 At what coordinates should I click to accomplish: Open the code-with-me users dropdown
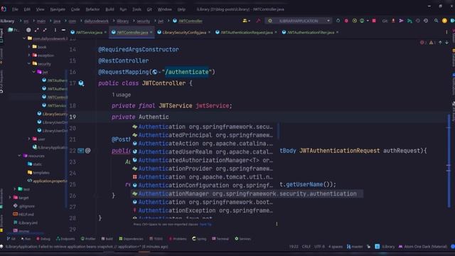(x=247, y=21)
